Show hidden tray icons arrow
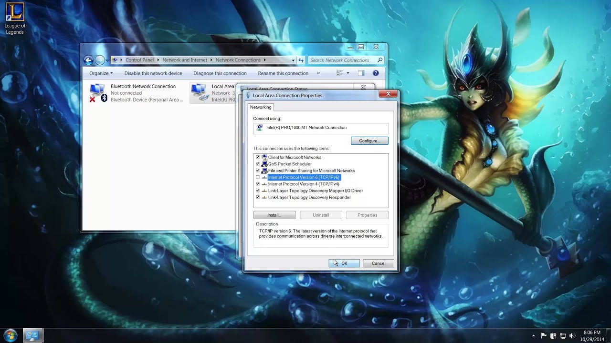Viewport: 611px width, 343px height. pyautogui.click(x=533, y=336)
